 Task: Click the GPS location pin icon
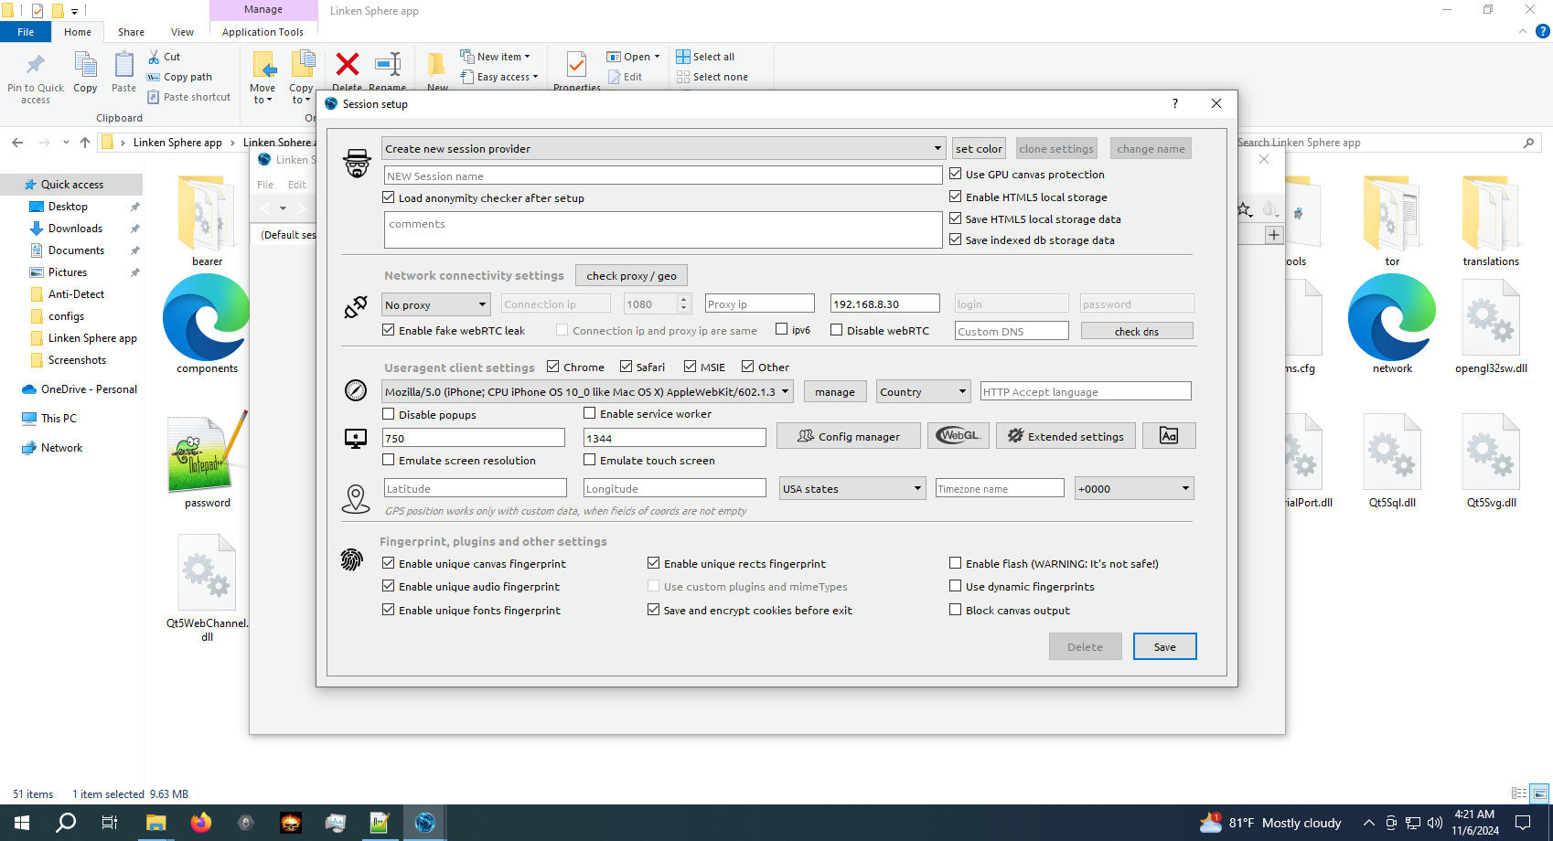pos(356,498)
